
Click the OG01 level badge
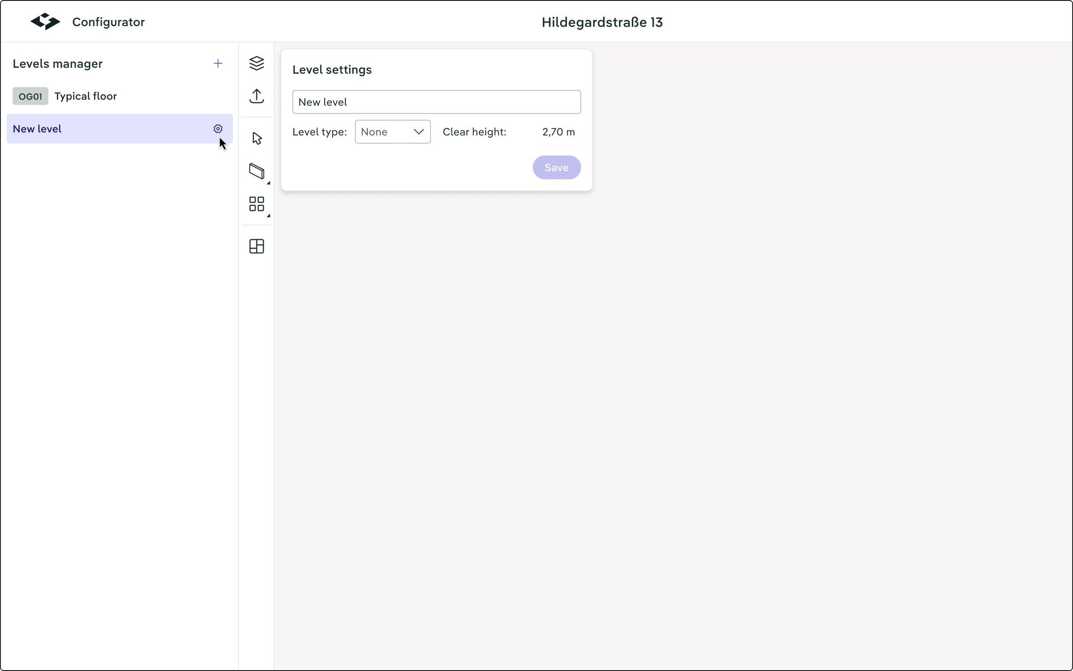pos(30,96)
